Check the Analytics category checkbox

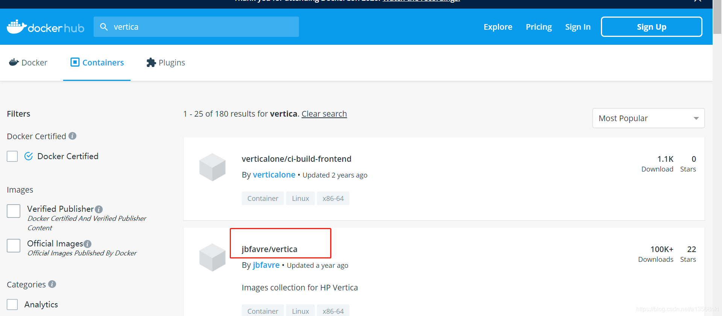click(x=12, y=304)
